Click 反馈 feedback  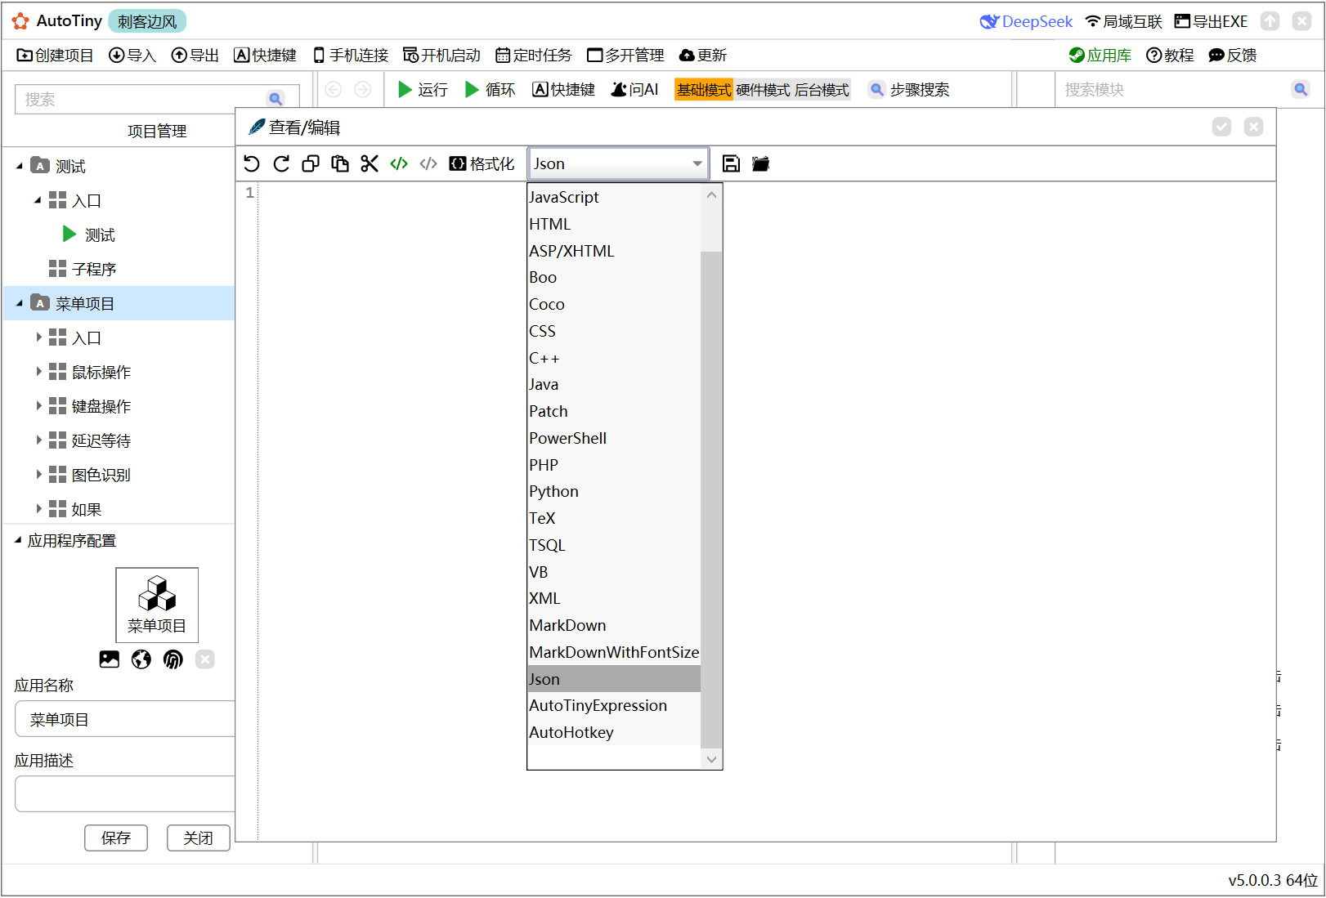[1233, 56]
